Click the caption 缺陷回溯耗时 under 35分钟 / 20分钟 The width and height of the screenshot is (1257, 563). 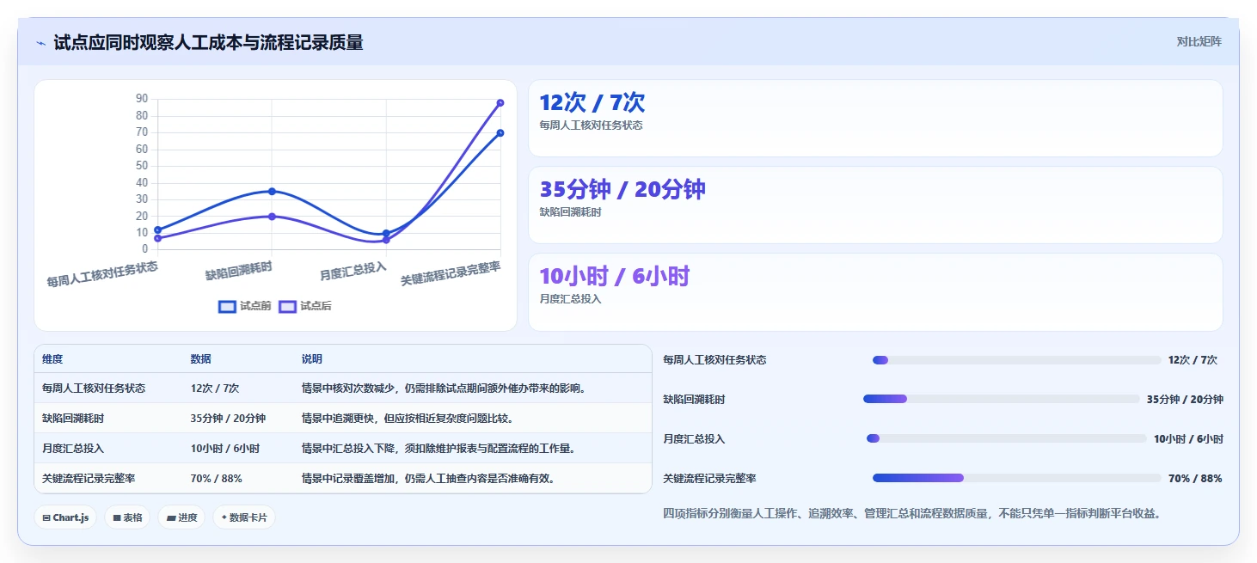click(570, 212)
